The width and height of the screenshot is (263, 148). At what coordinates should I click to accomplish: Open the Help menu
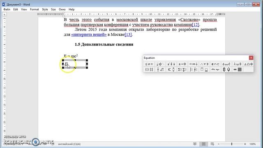click(x=72, y=9)
